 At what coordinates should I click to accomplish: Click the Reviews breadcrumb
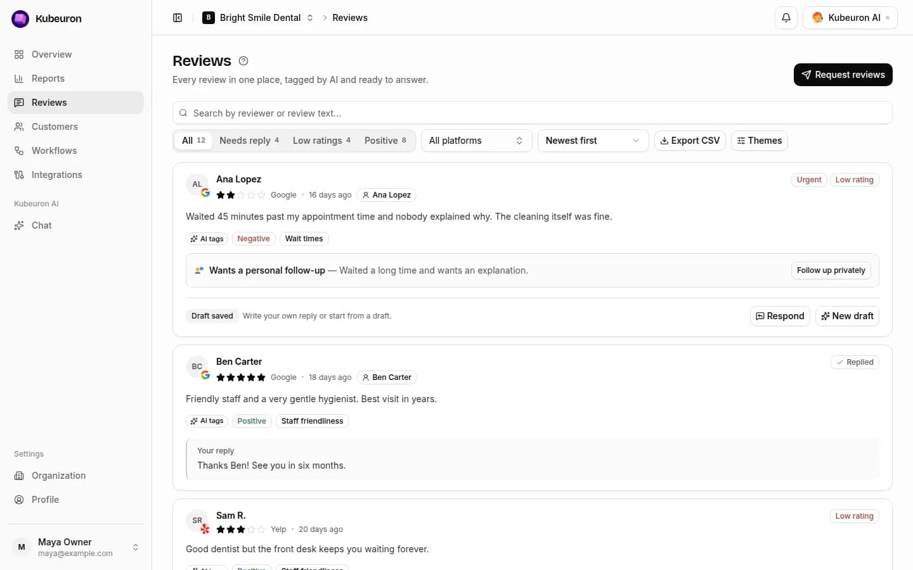click(x=350, y=18)
